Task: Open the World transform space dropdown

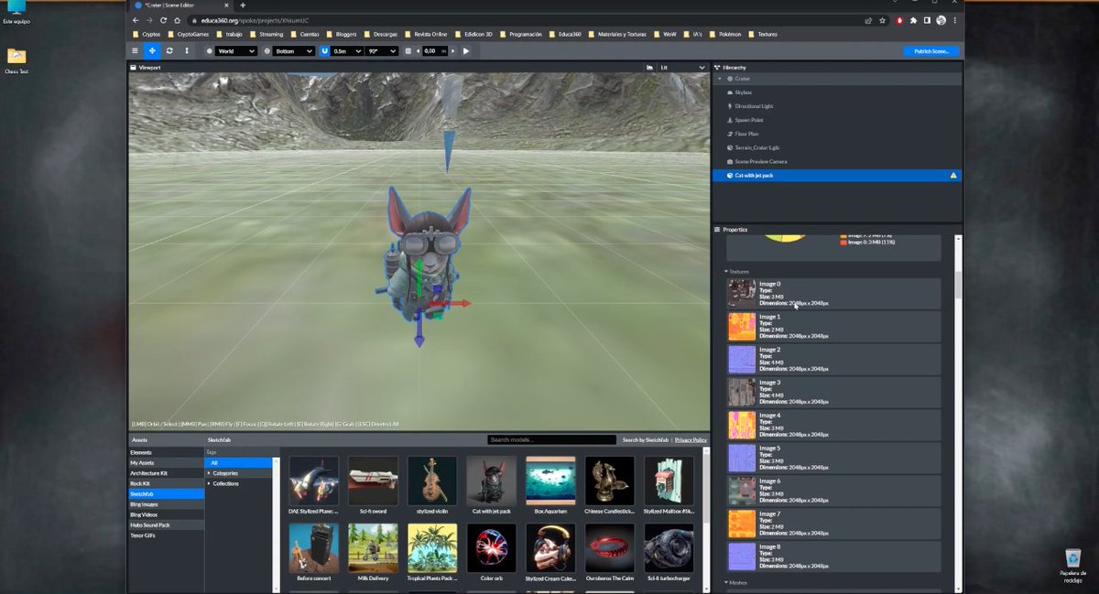Action: pos(236,51)
